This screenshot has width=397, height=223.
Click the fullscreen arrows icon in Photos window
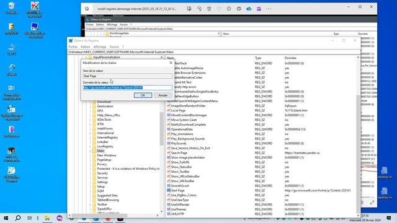point(372,203)
